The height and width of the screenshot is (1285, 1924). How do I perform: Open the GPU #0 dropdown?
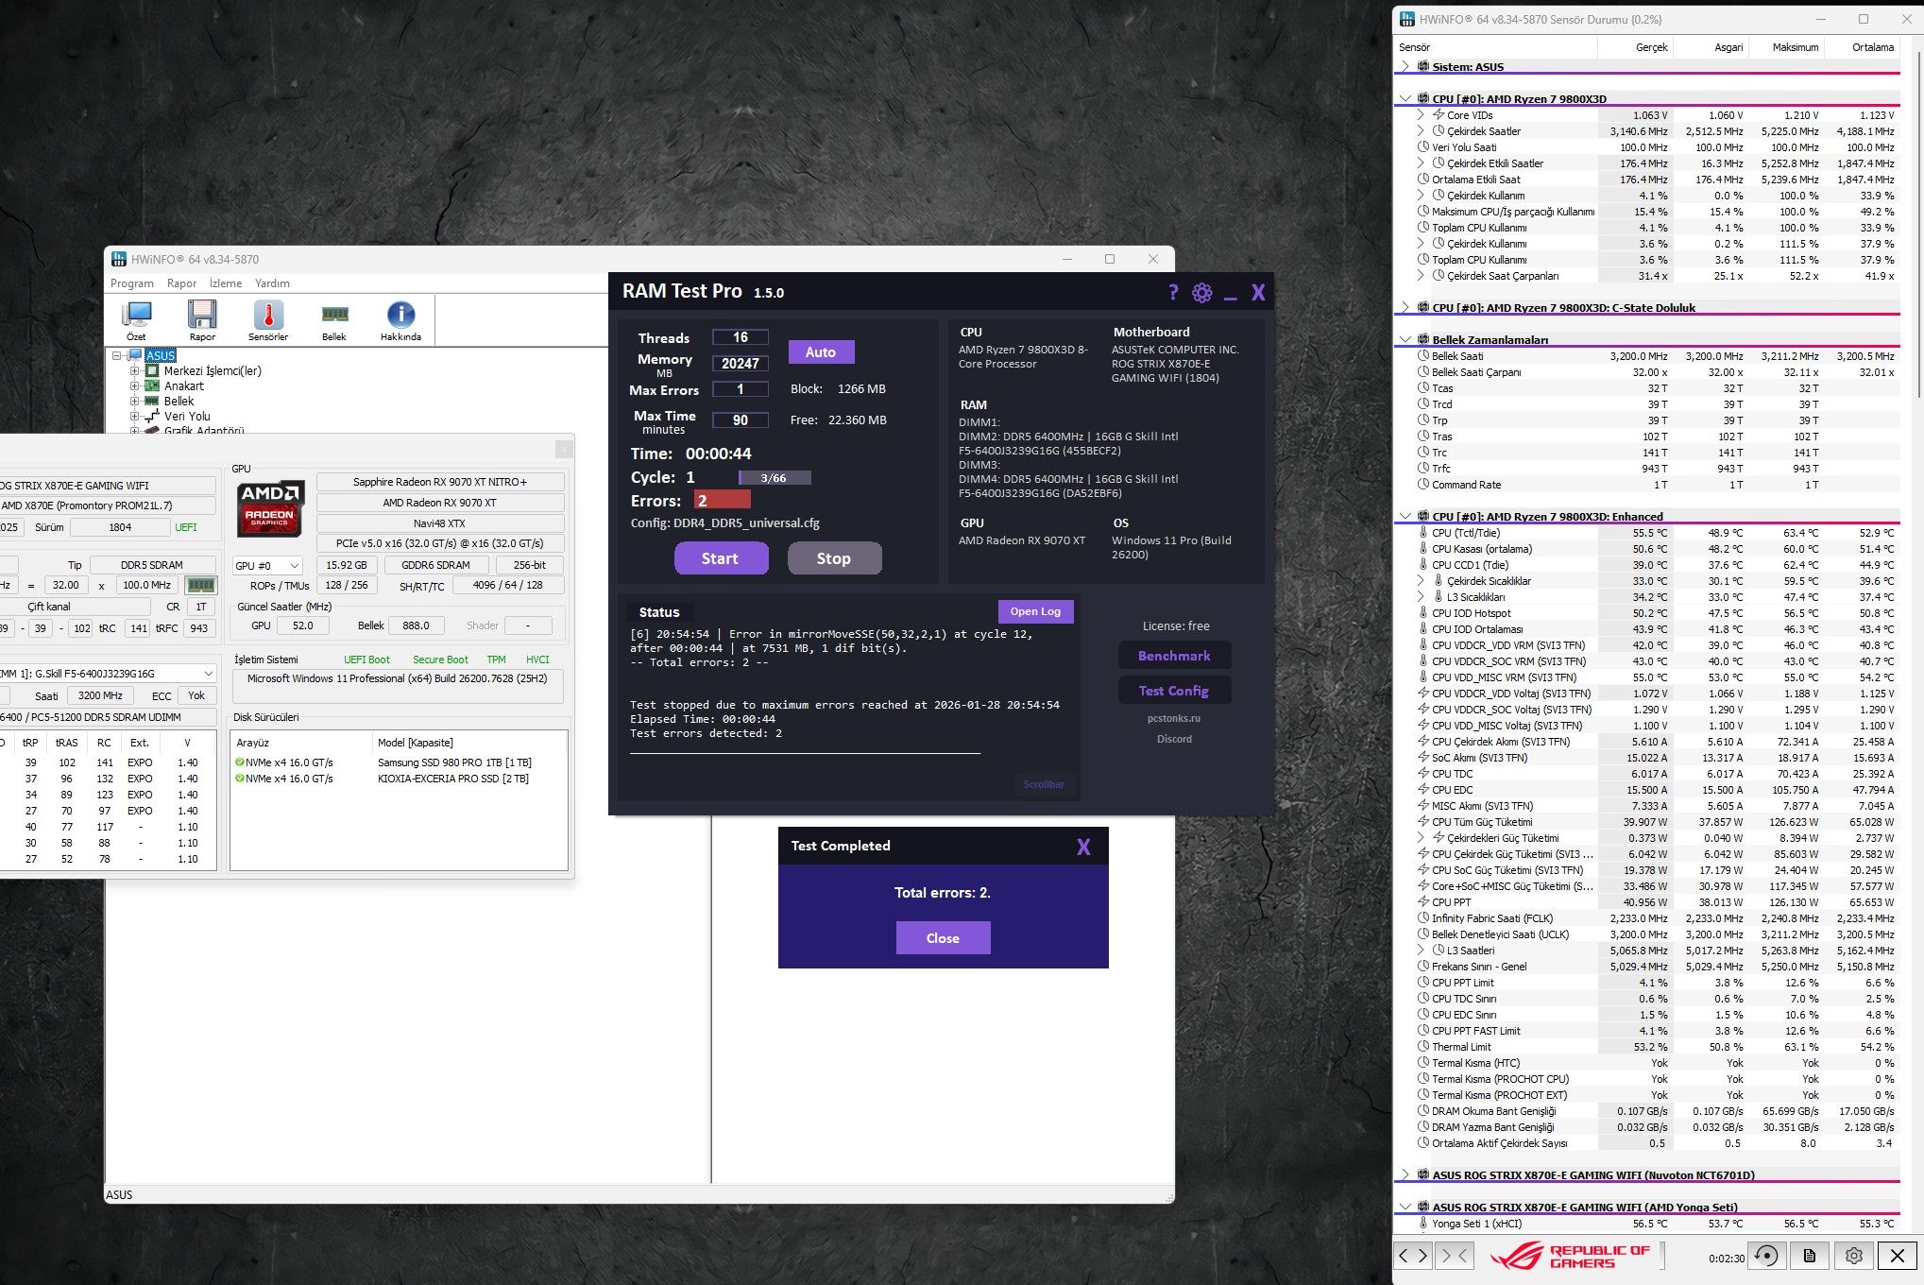coord(268,565)
